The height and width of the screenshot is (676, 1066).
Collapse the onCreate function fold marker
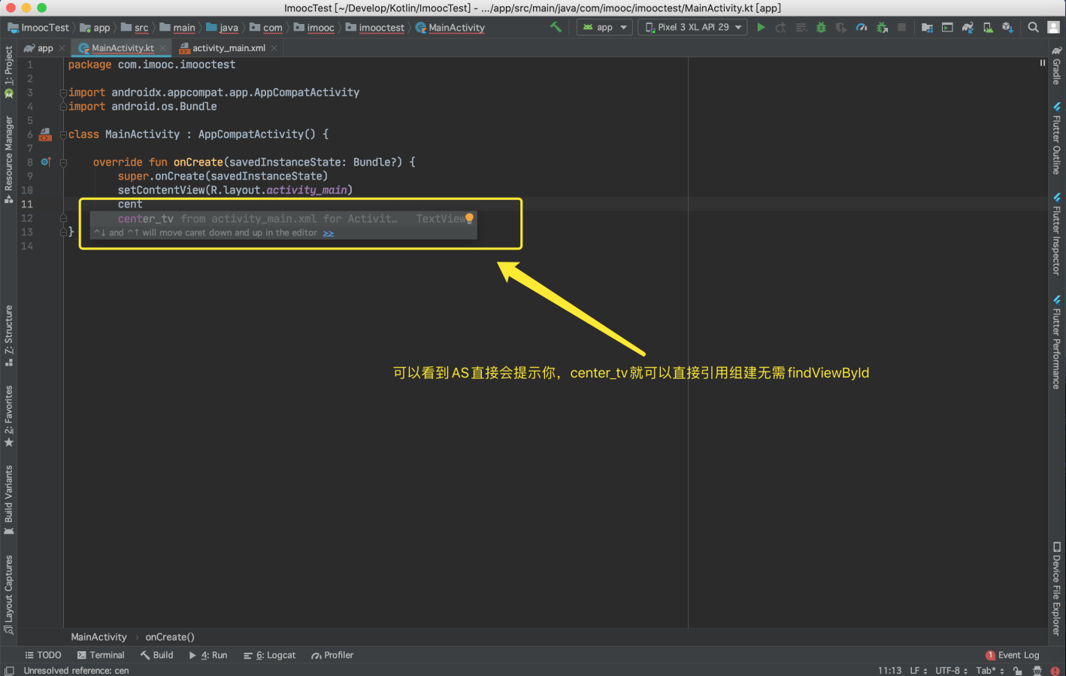coord(64,162)
